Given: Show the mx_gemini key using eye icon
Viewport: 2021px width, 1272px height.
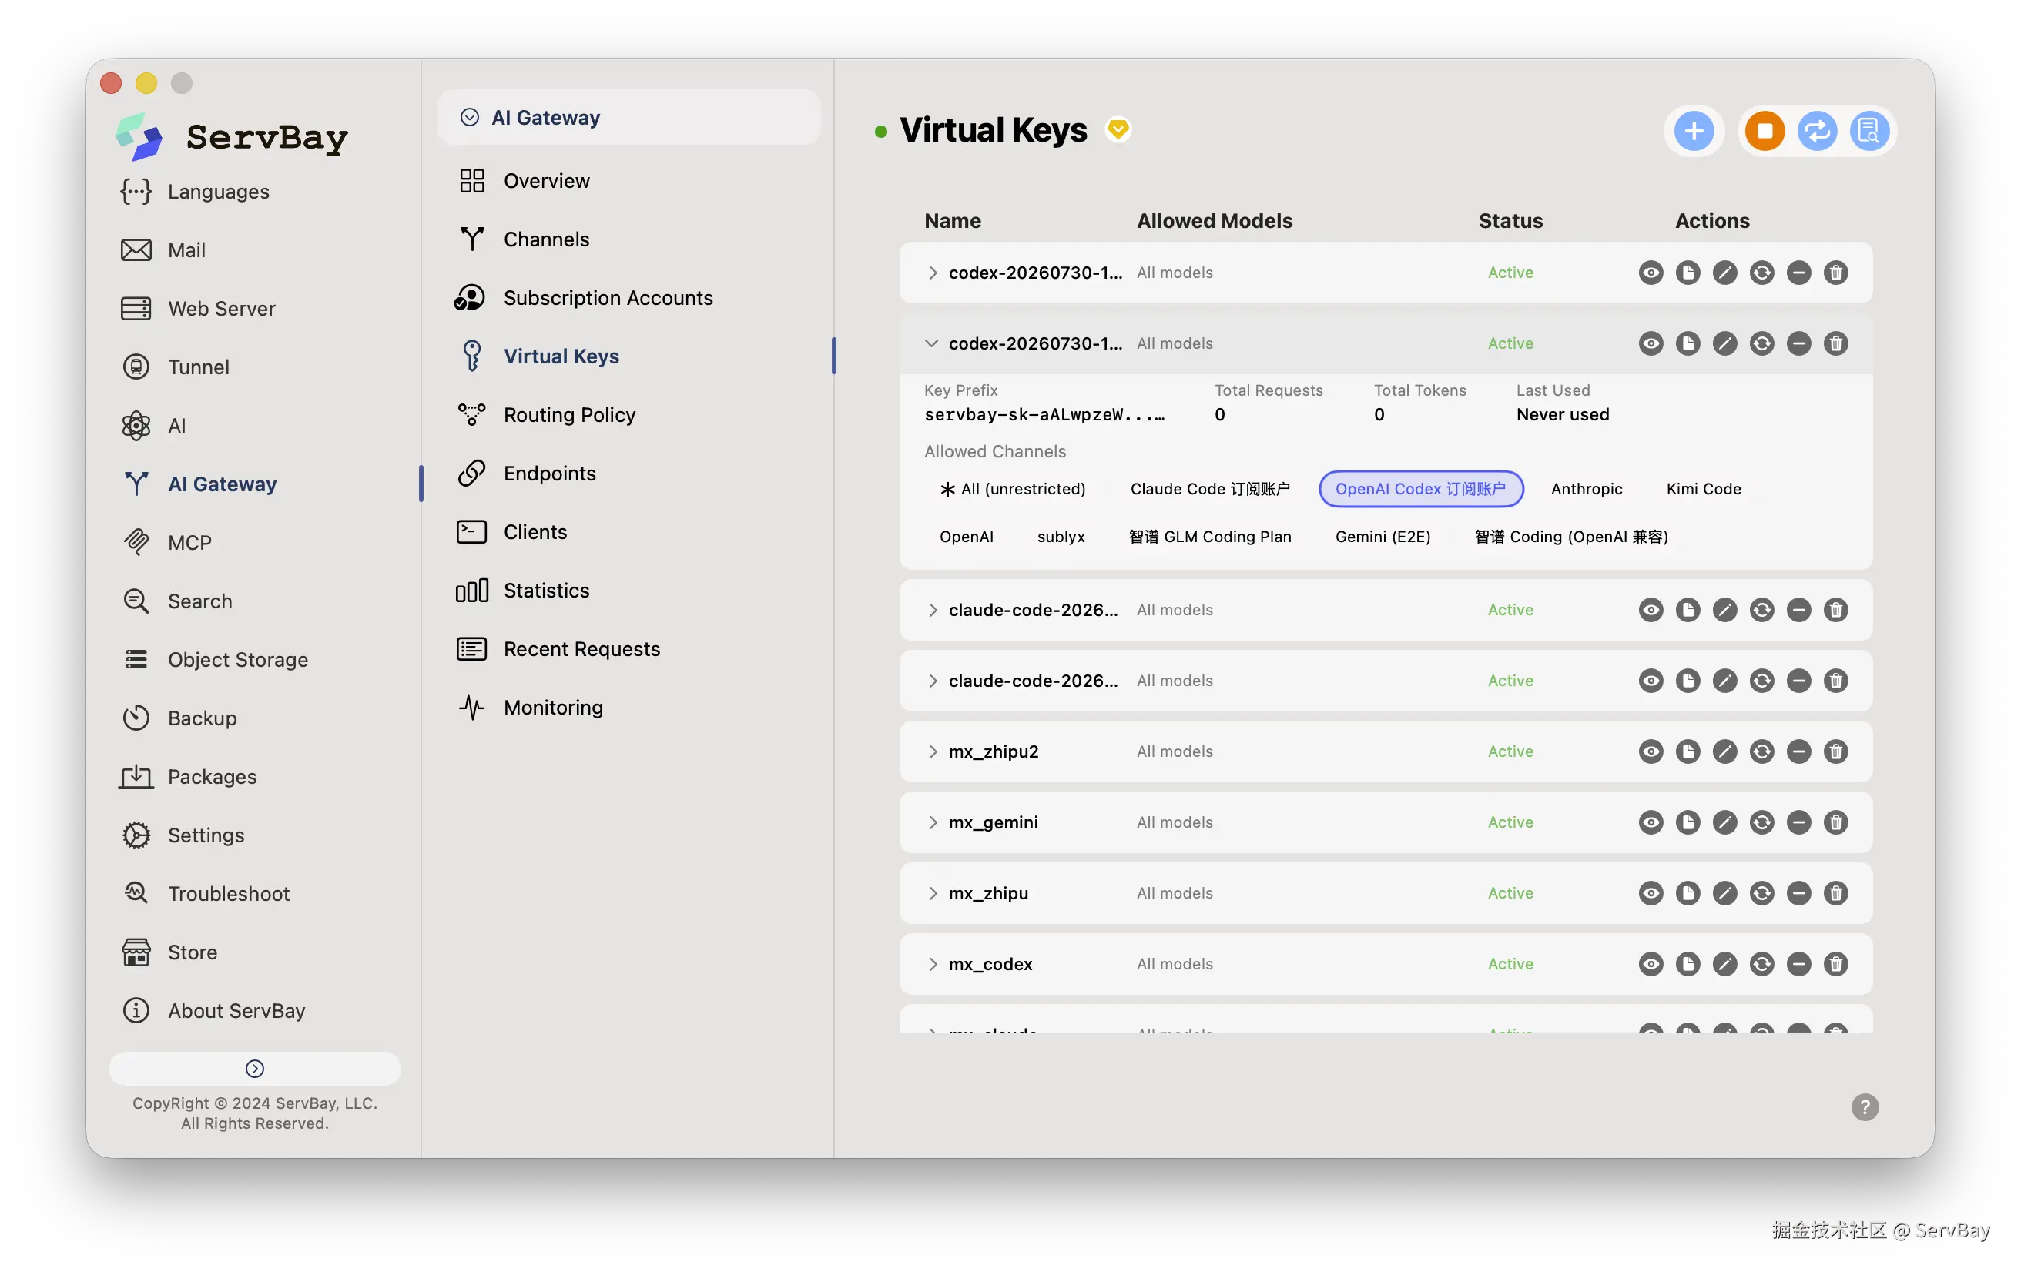Looking at the screenshot, I should click(x=1650, y=822).
